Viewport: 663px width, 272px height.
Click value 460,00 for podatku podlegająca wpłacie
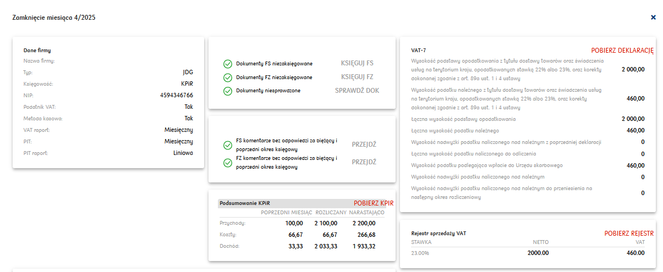[x=635, y=165]
